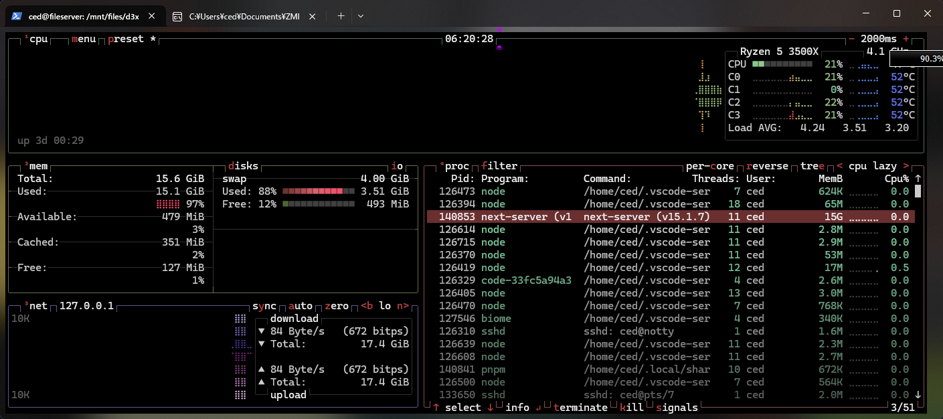
Task: Click terminate for the selected process
Action: pos(580,408)
